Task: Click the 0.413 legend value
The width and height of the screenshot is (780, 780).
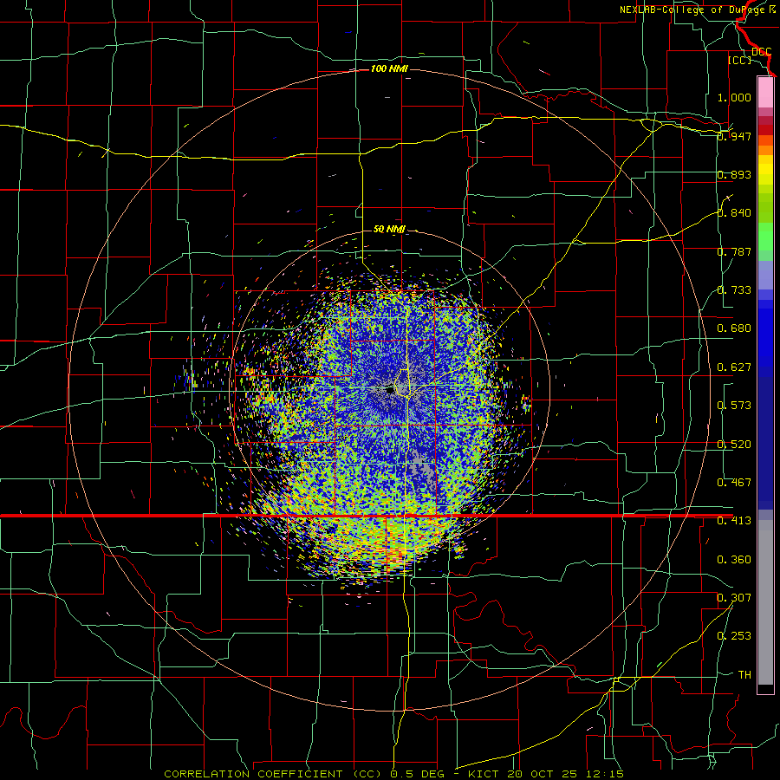Action: (x=734, y=521)
